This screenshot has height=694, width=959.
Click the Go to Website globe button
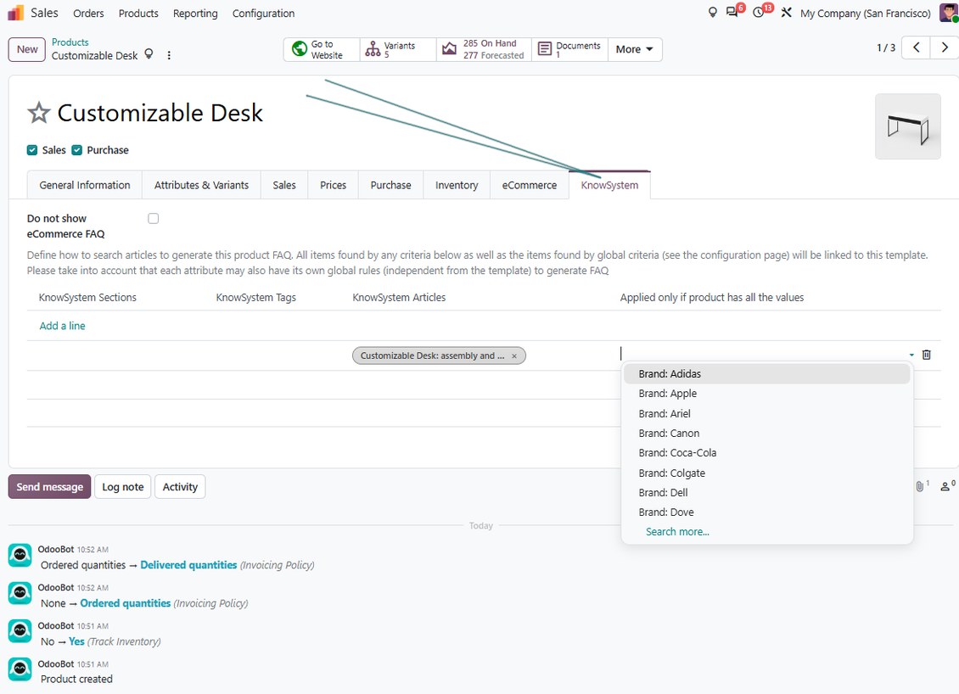pyautogui.click(x=321, y=49)
